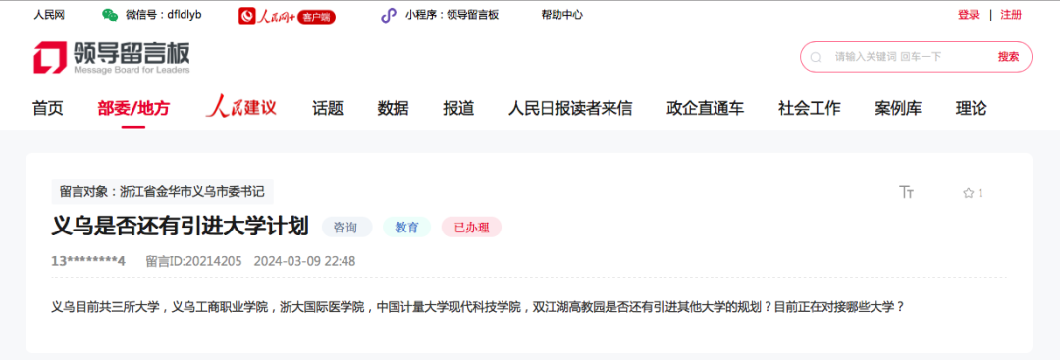Image resolution: width=1060 pixels, height=360 pixels.
Task: Go to the 首页 home tab
Action: pos(48,108)
